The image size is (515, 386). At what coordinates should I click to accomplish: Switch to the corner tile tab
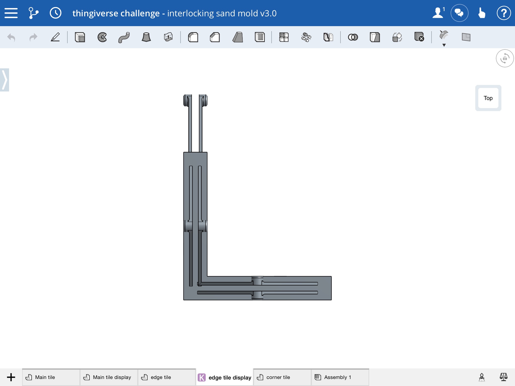coord(282,377)
